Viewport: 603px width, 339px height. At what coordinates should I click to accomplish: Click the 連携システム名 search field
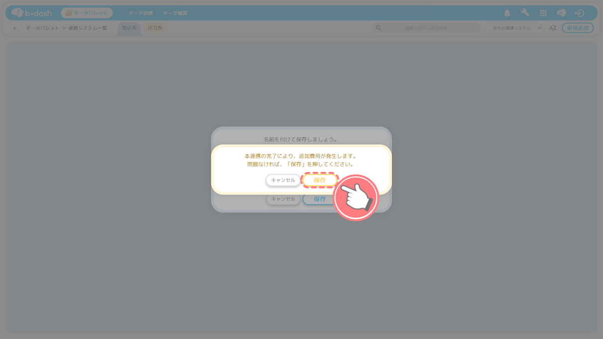tap(429, 28)
